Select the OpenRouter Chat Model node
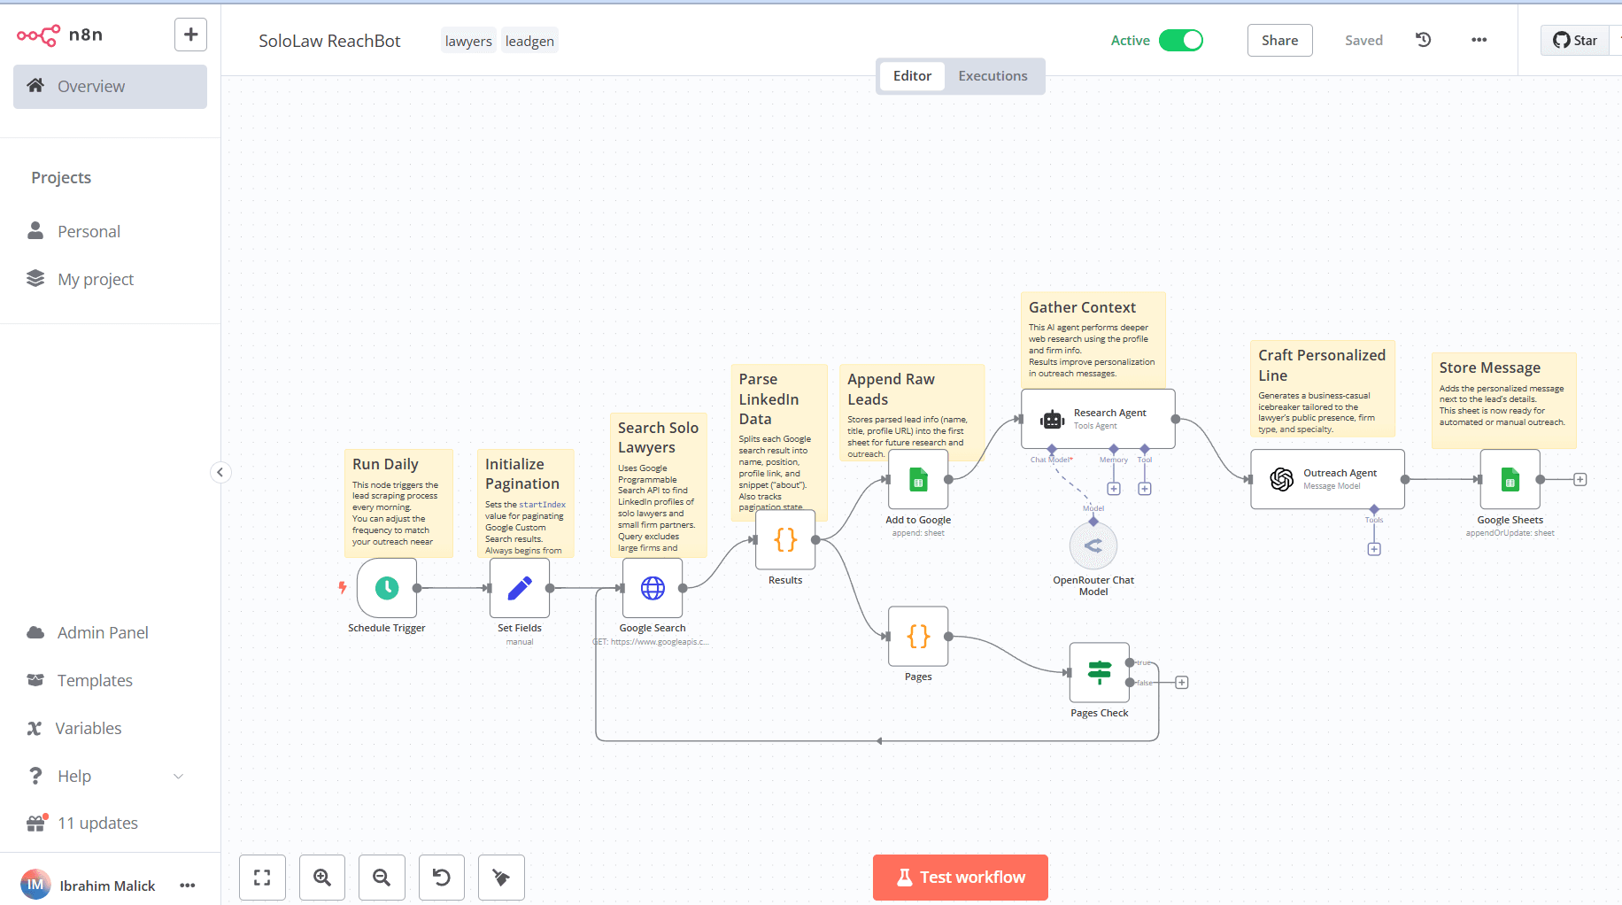Image resolution: width=1622 pixels, height=905 pixels. tap(1093, 546)
